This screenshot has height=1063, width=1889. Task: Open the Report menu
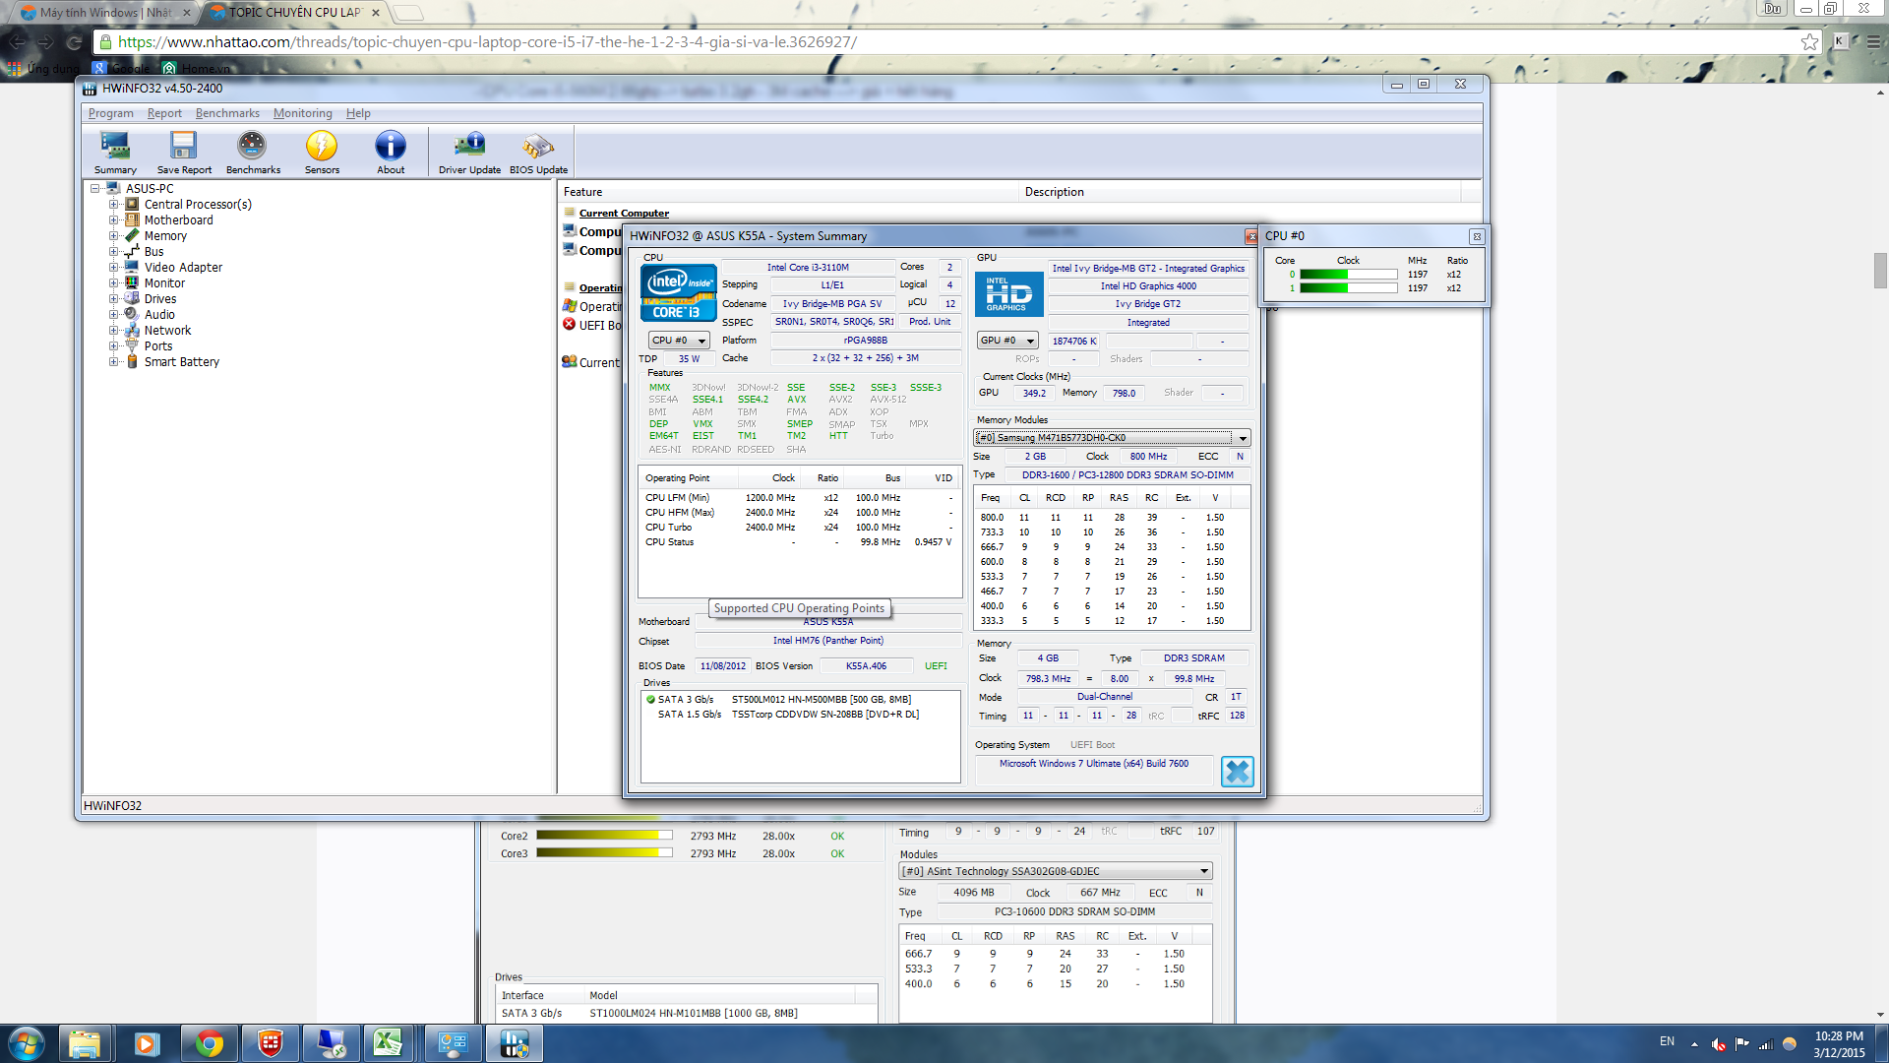point(164,113)
